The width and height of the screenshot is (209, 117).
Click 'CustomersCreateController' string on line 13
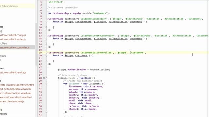pos(97,36)
